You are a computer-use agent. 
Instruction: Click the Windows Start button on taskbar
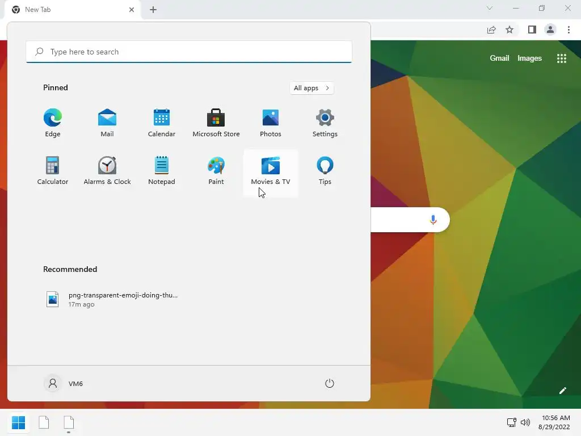tap(19, 422)
